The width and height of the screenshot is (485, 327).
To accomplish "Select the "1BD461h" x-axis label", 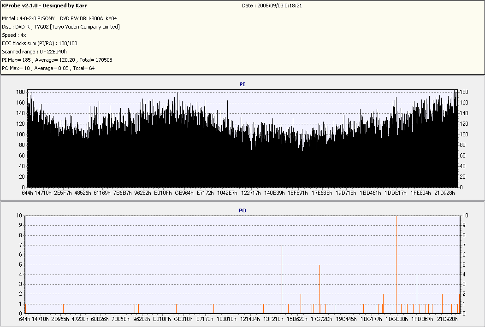I will (370, 193).
